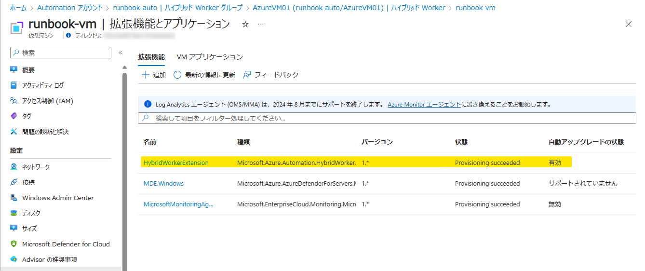Click the Microsoft.Azure.Automation.HybridWorker type cell
Viewport: 645px width, 271px height.
(296, 163)
